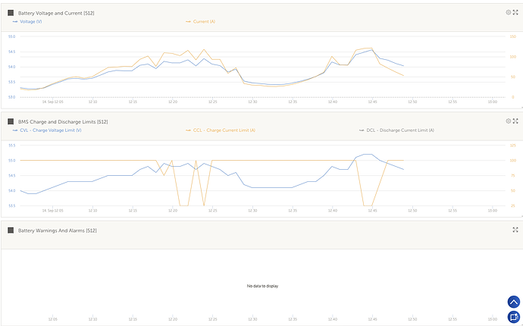Toggle the CVL - Charge Voltage Limit legend

(x=47, y=130)
